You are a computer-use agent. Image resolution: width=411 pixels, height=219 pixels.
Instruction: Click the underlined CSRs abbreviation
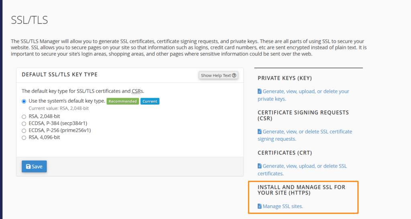[137, 91]
